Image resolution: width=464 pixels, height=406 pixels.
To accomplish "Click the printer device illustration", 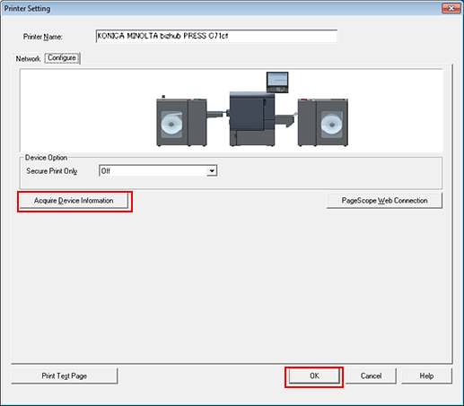I will coord(252,109).
